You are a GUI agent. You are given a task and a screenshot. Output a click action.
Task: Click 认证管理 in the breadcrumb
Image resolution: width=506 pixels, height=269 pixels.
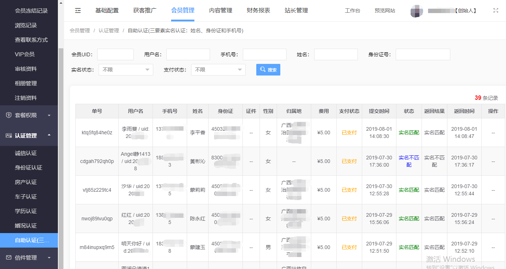pyautogui.click(x=109, y=30)
